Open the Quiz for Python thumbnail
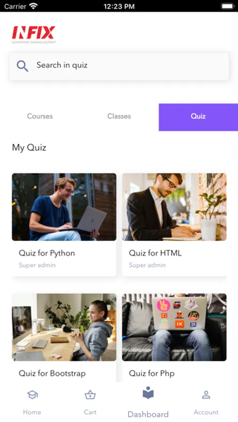The image size is (238, 422). click(64, 207)
